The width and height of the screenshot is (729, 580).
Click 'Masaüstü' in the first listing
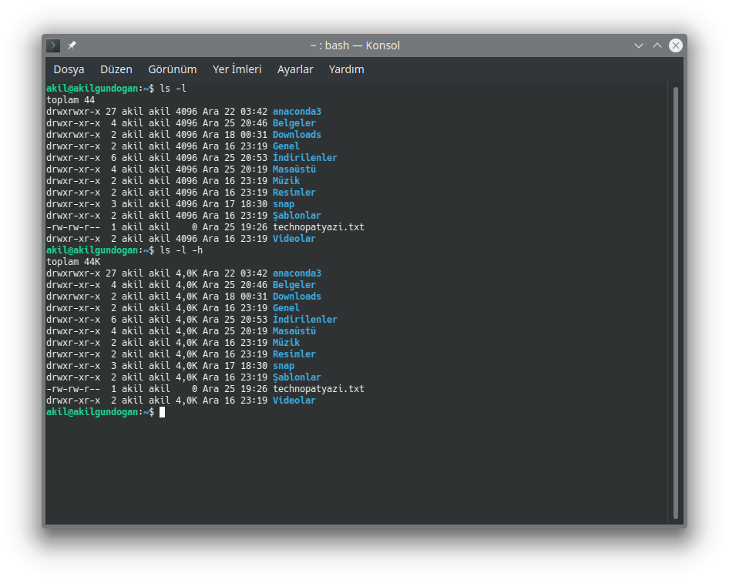coord(294,169)
